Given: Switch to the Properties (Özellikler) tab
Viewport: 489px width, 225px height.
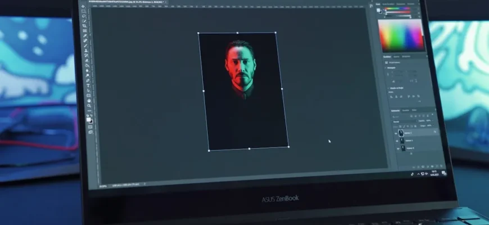Looking at the screenshot, I should point(387,57).
